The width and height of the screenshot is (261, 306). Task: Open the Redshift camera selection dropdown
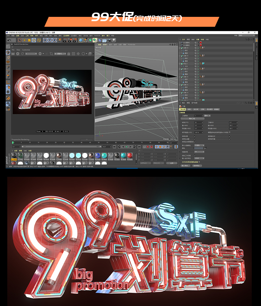click(x=60, y=54)
